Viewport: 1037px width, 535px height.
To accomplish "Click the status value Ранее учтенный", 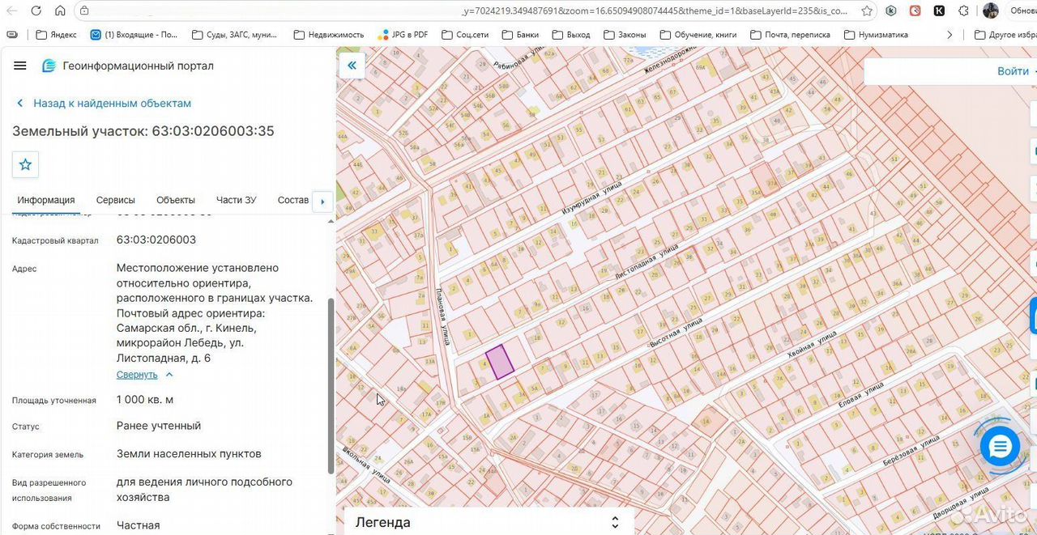I will click(x=159, y=426).
